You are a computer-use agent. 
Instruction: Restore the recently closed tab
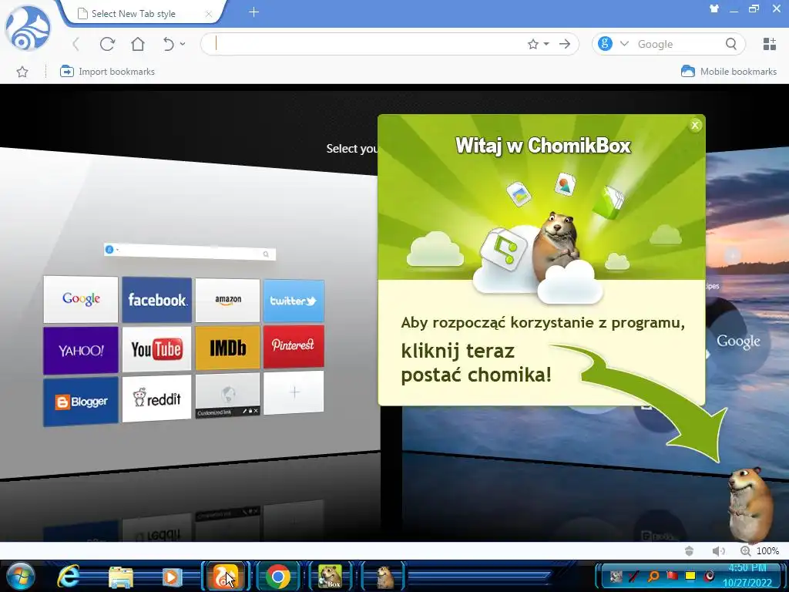point(169,44)
